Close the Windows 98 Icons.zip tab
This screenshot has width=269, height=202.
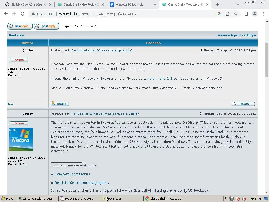[x=155, y=4]
